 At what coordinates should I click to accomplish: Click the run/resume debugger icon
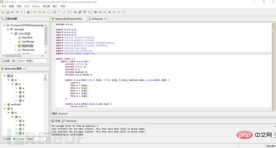(100, 12)
